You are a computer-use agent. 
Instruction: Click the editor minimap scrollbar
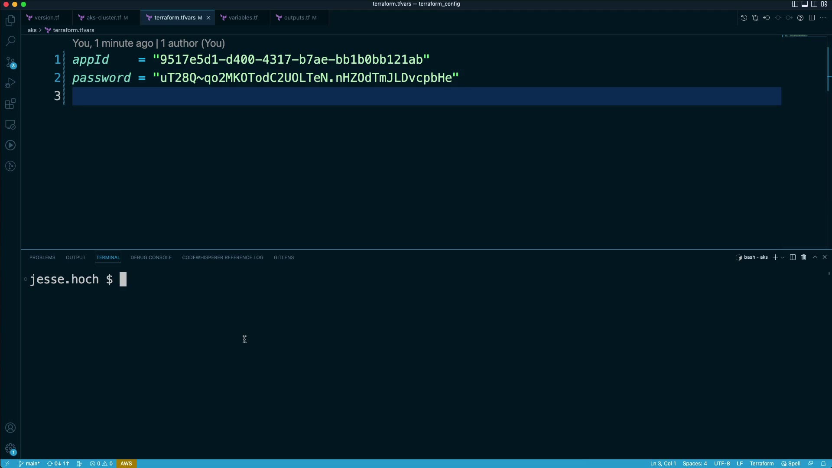(x=829, y=69)
